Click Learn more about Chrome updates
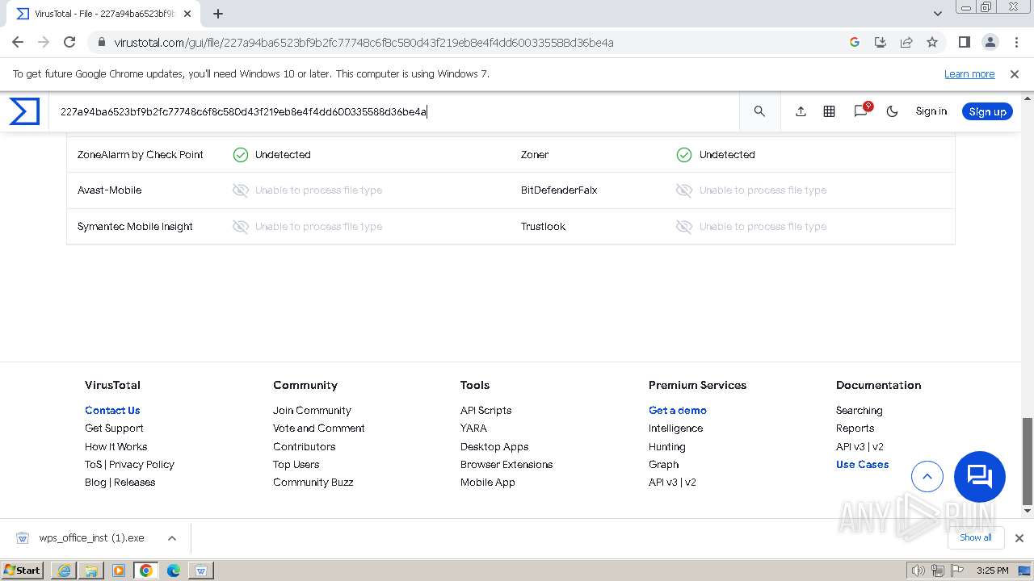The width and height of the screenshot is (1034, 581). point(969,73)
